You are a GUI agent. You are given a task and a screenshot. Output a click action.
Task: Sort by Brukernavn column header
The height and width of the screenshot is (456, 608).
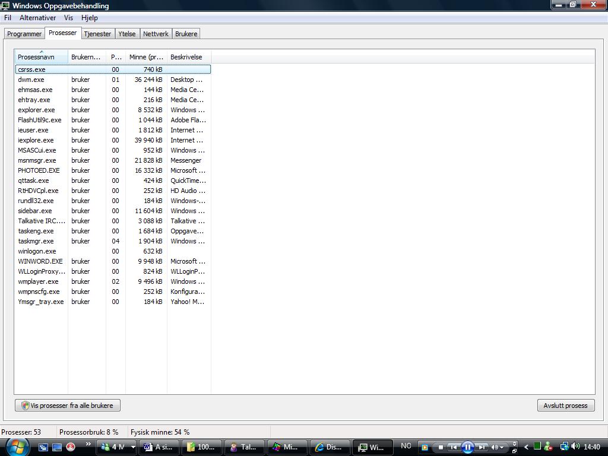[x=87, y=56]
